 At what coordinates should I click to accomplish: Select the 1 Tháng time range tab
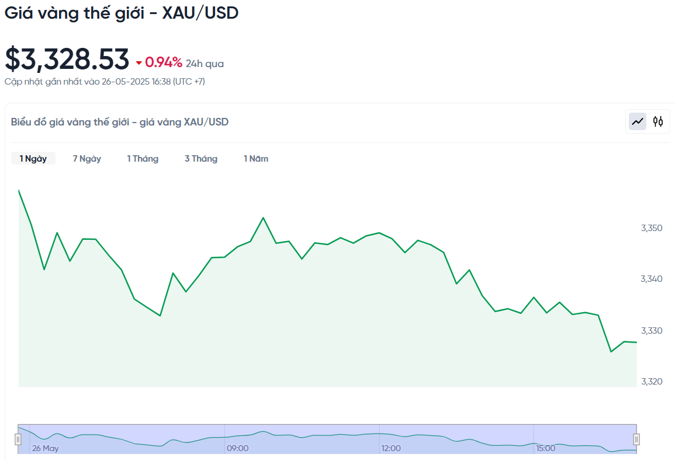[x=143, y=158]
